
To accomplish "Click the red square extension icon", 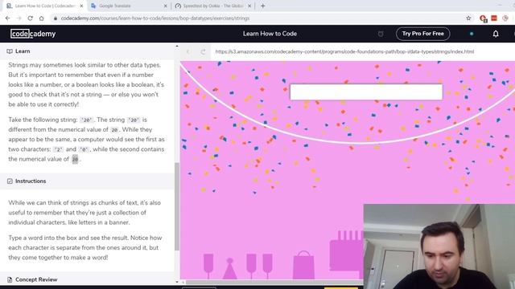I will (x=494, y=18).
